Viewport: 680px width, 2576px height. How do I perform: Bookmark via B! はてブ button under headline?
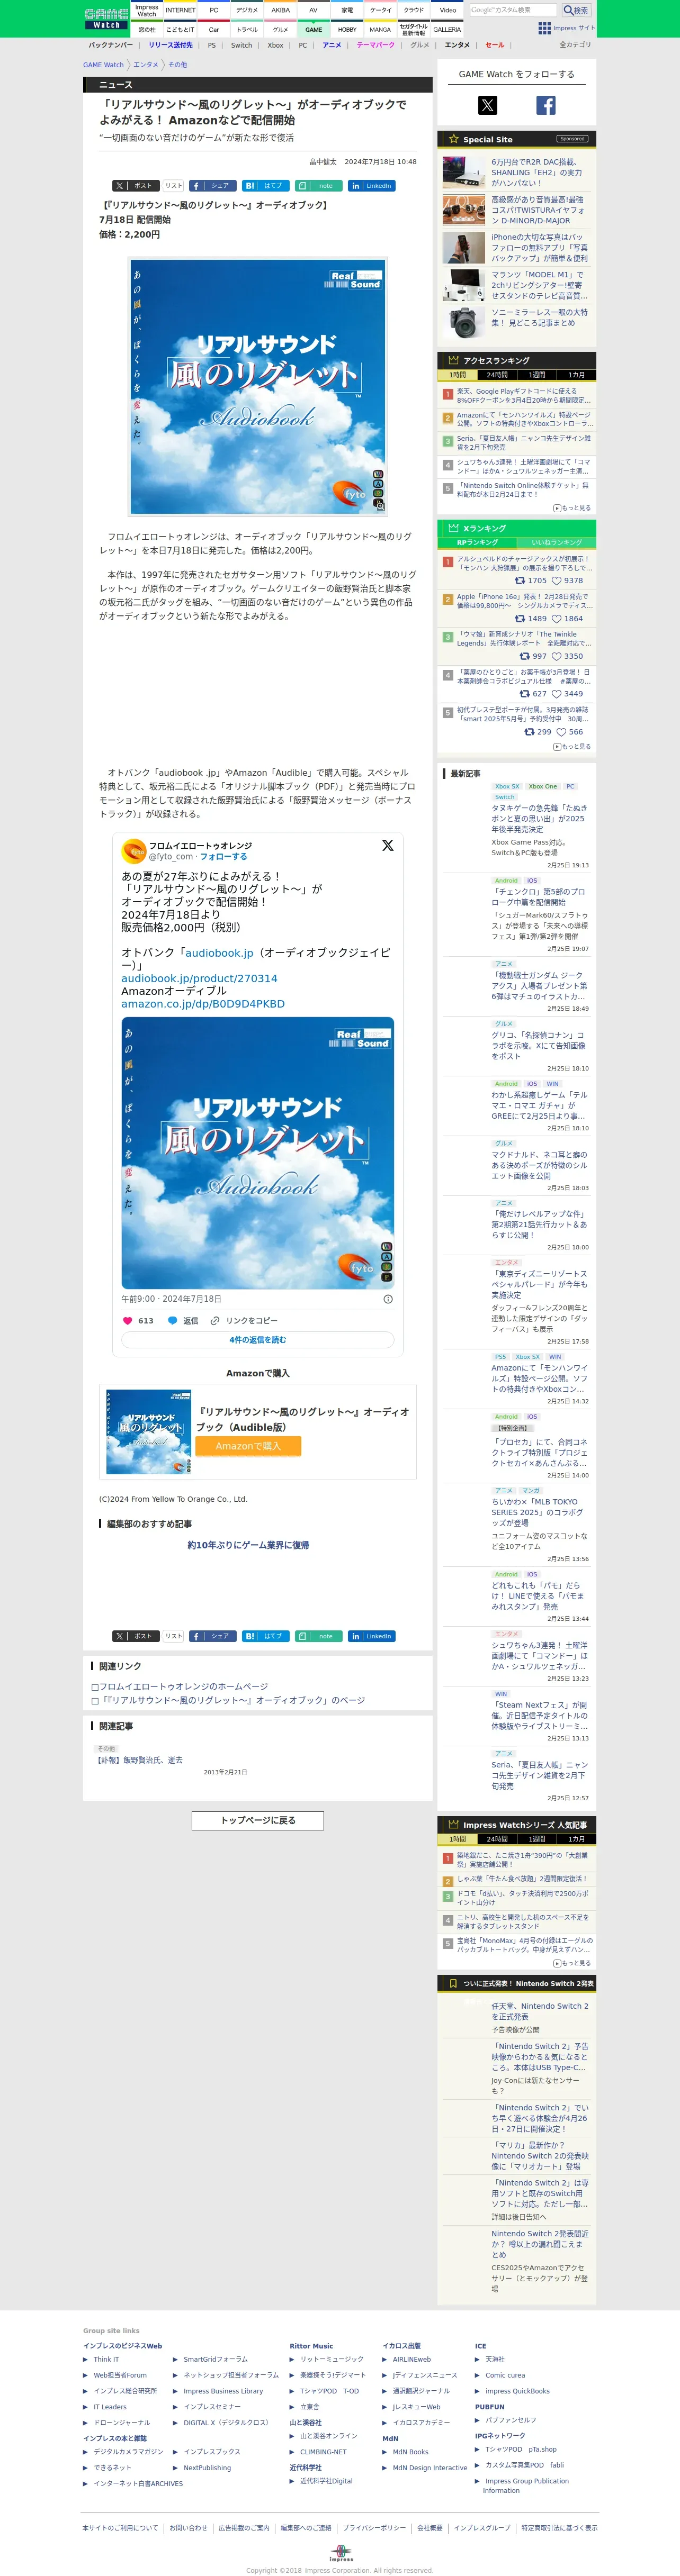265,186
